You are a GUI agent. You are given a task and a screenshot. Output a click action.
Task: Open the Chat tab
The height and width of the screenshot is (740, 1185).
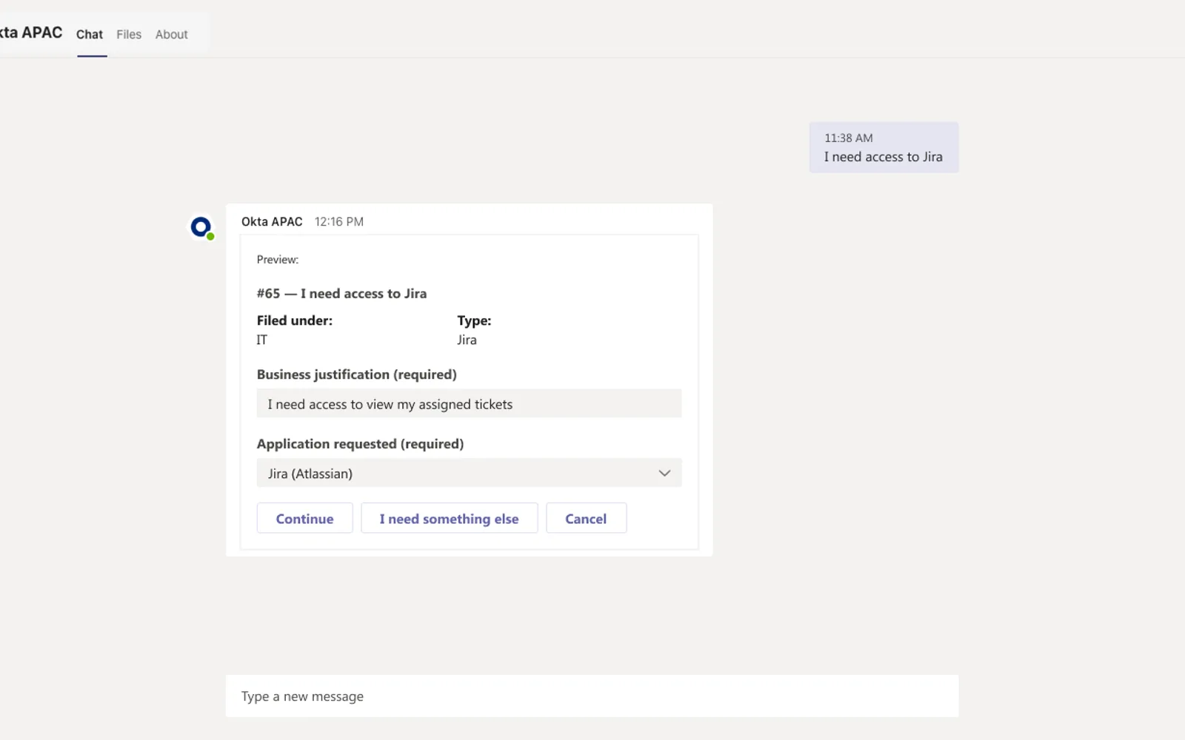[x=90, y=34]
